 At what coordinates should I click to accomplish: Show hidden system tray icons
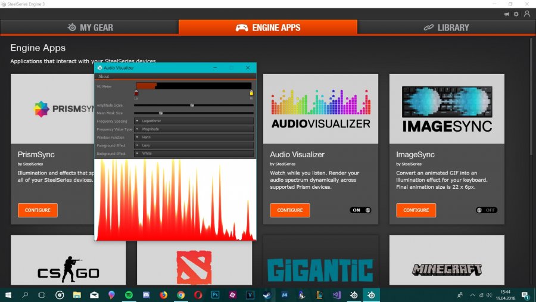point(472,295)
